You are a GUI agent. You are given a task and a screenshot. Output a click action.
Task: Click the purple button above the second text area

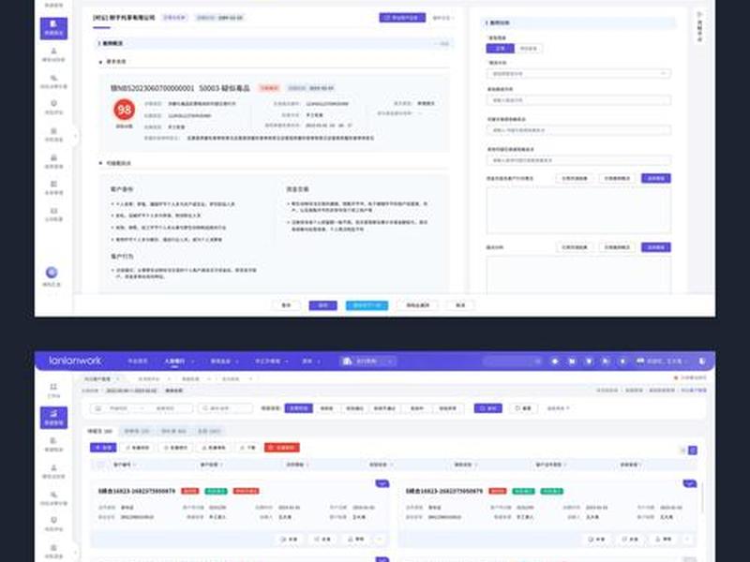coord(655,247)
